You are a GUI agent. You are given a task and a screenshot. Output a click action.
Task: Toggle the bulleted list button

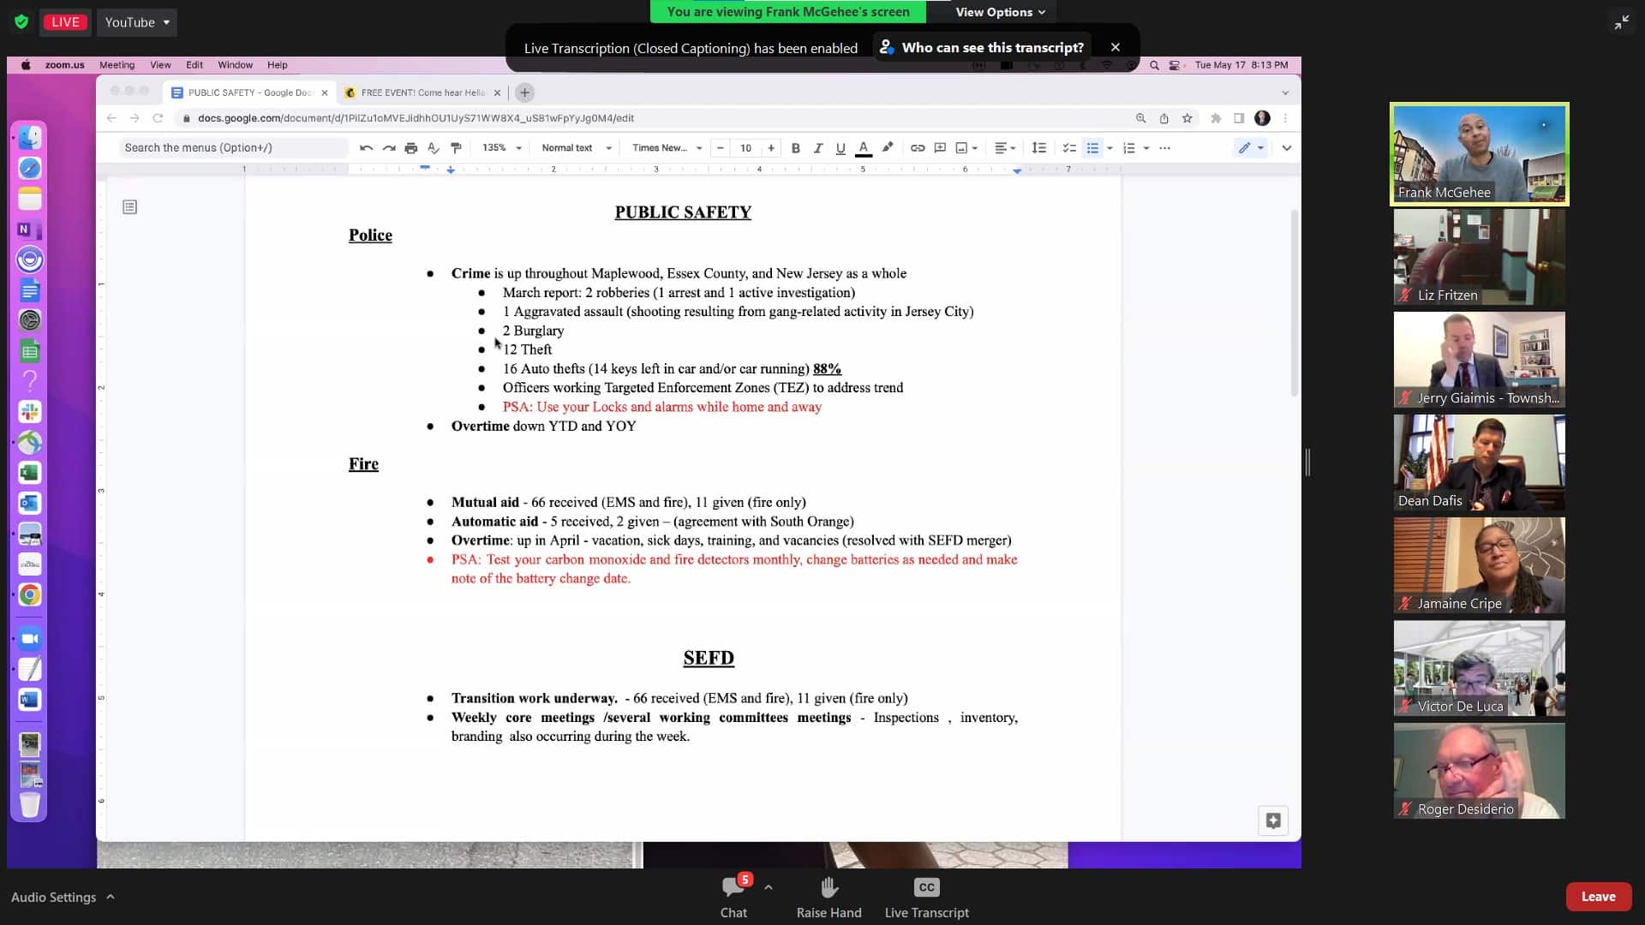point(1092,148)
